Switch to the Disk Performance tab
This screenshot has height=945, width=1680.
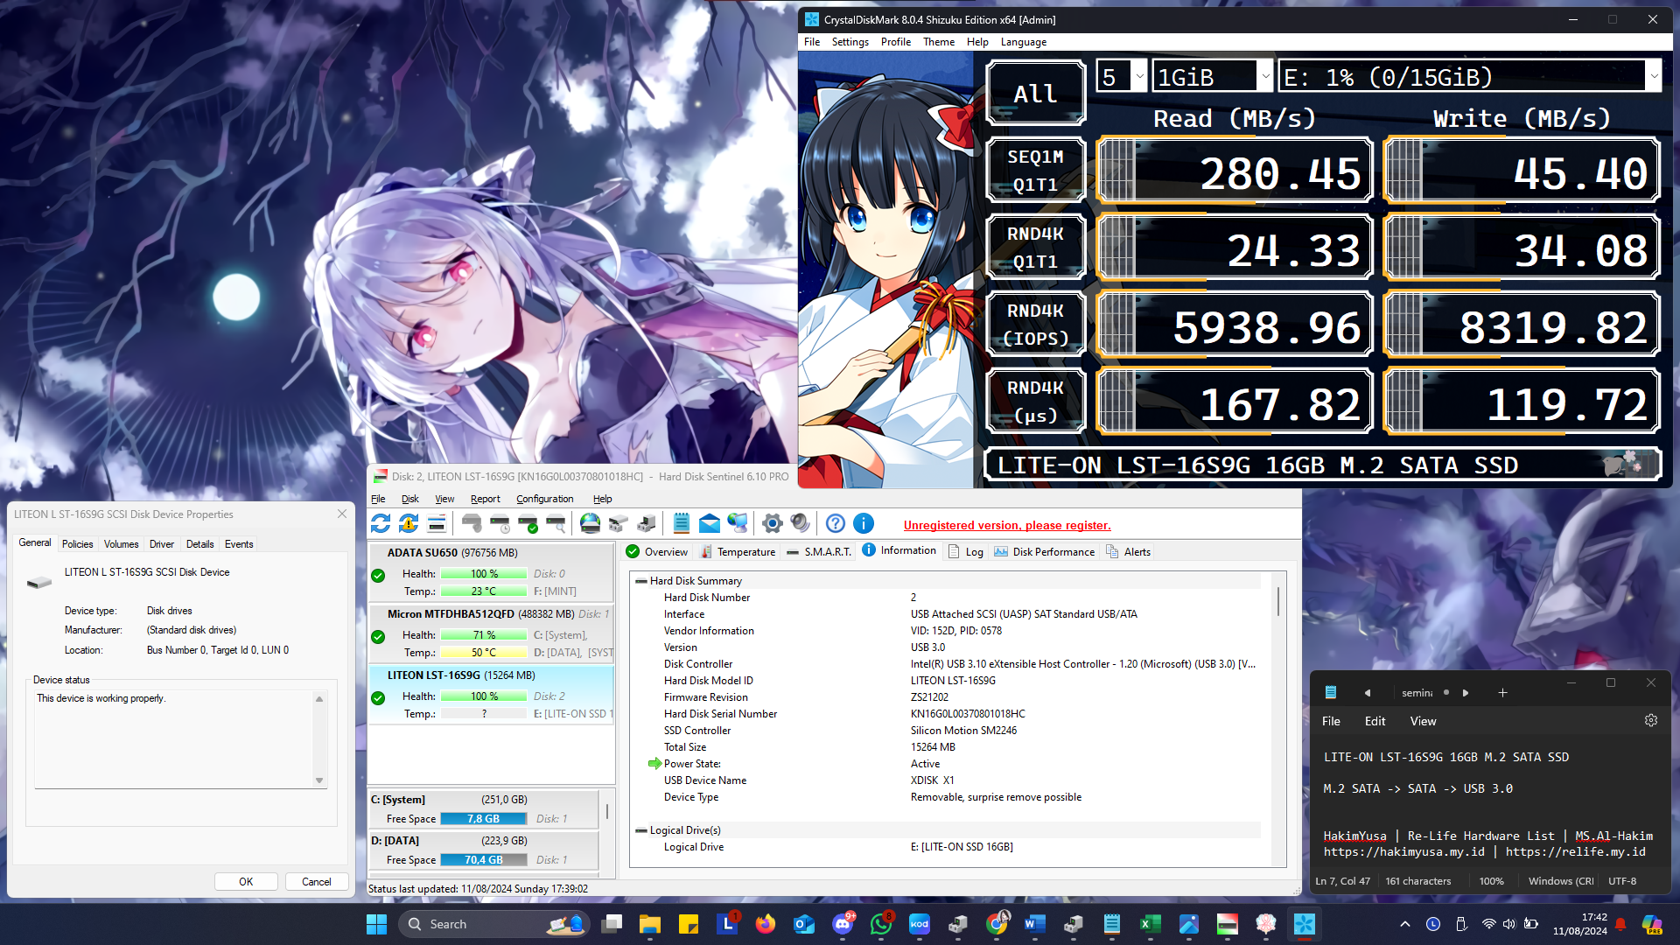(x=1044, y=551)
